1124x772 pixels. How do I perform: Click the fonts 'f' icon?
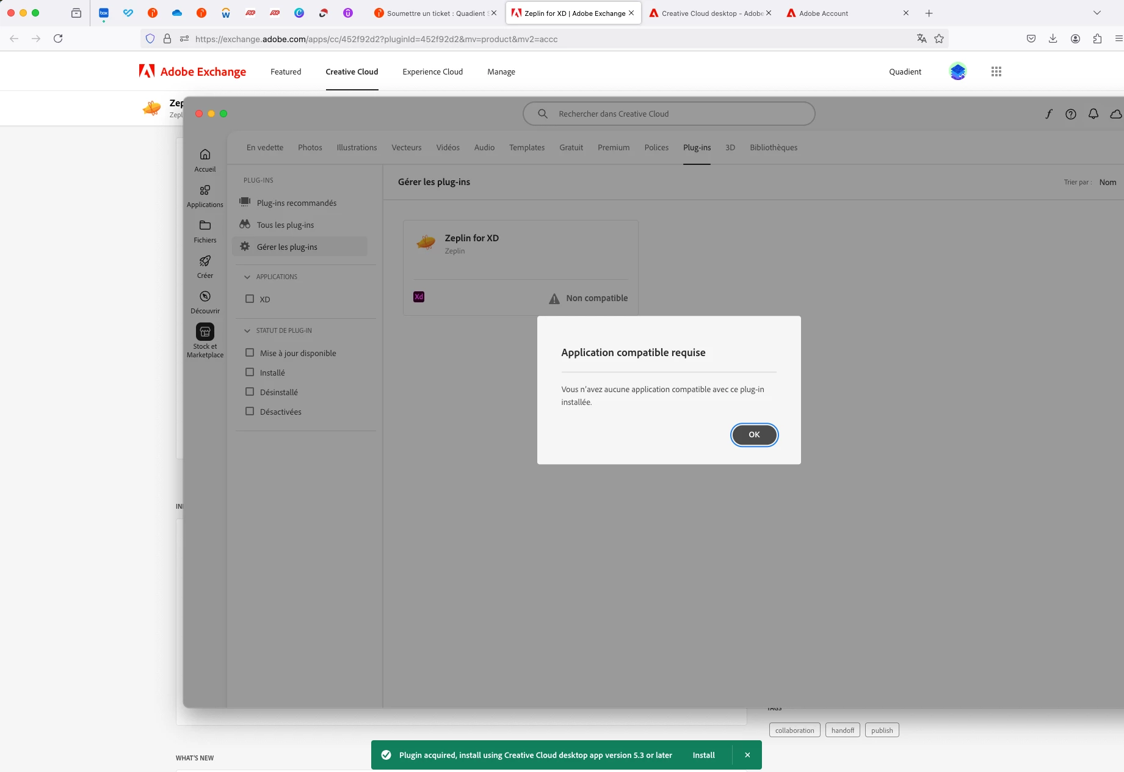[x=1049, y=114]
